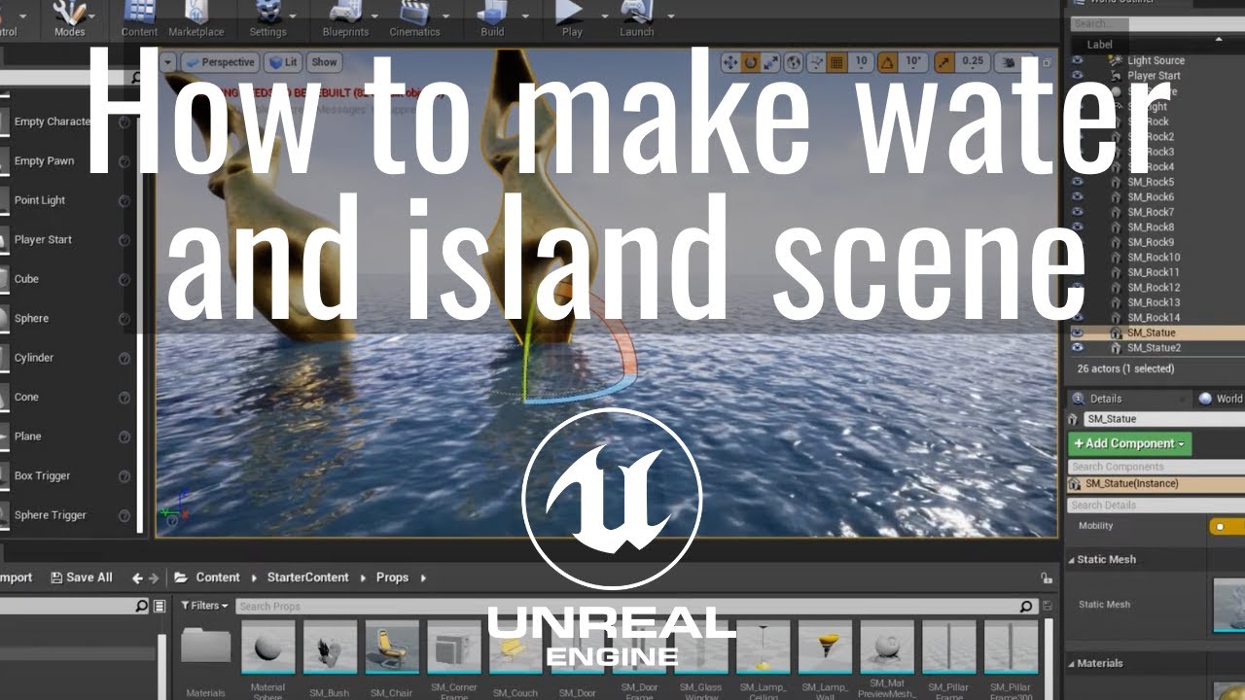Toggle world/local coordinate system globe icon
The height and width of the screenshot is (700, 1245).
coord(795,63)
